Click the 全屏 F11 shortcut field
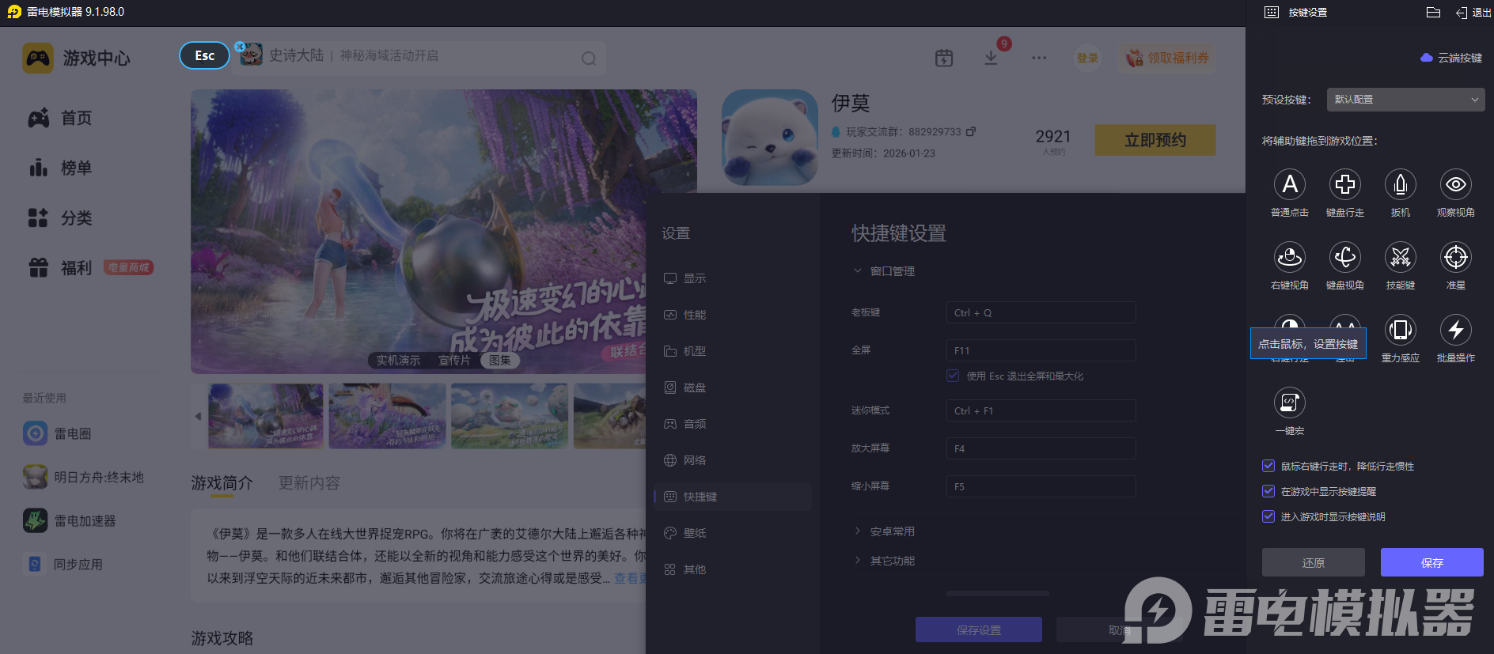The height and width of the screenshot is (654, 1494). click(x=1041, y=350)
